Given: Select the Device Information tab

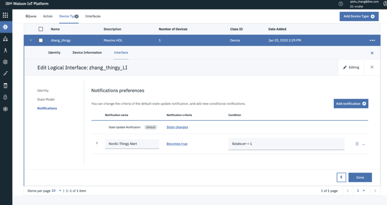Looking at the screenshot, I should pos(87,52).
